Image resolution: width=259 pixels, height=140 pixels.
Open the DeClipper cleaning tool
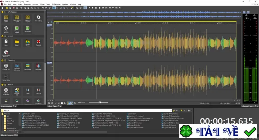tap(28, 67)
